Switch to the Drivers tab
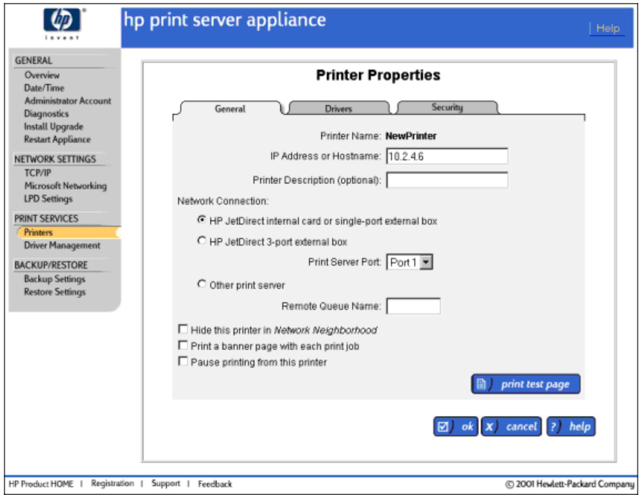Screen dimensions: 640x495 coord(338,109)
